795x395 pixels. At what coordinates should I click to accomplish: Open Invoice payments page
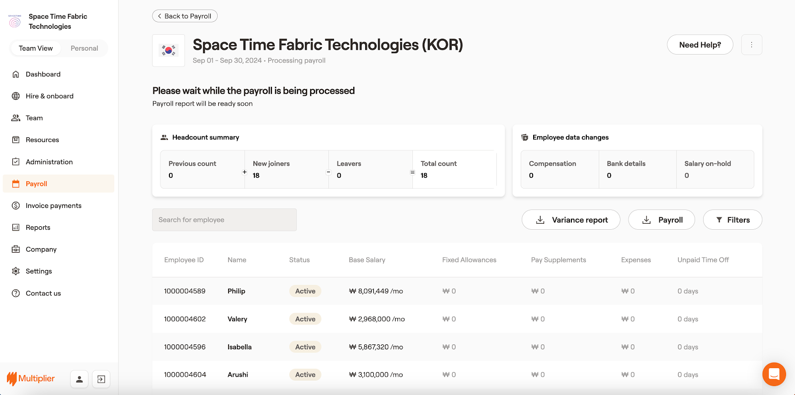click(59, 205)
